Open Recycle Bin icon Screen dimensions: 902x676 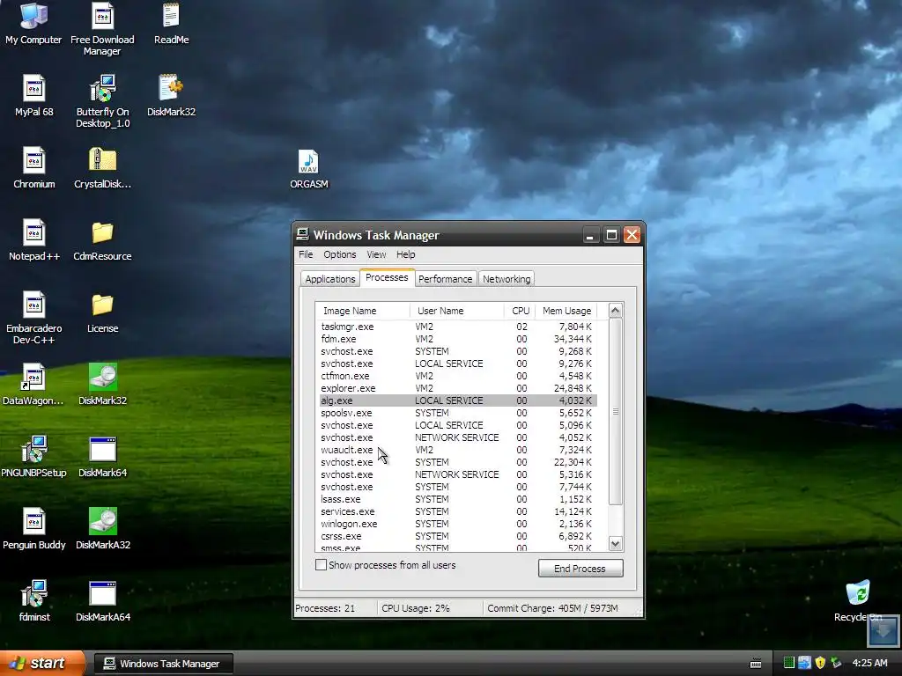click(x=858, y=600)
